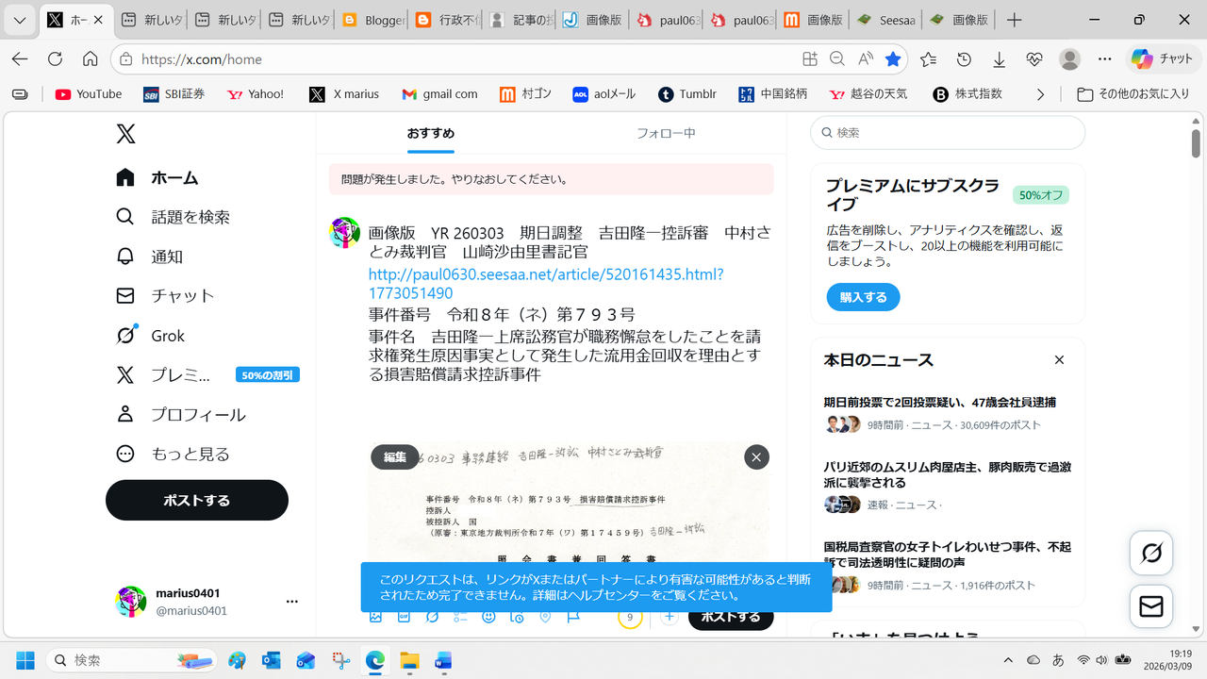Open the seesaa.net article link
This screenshot has width=1207, height=679.
[546, 284]
